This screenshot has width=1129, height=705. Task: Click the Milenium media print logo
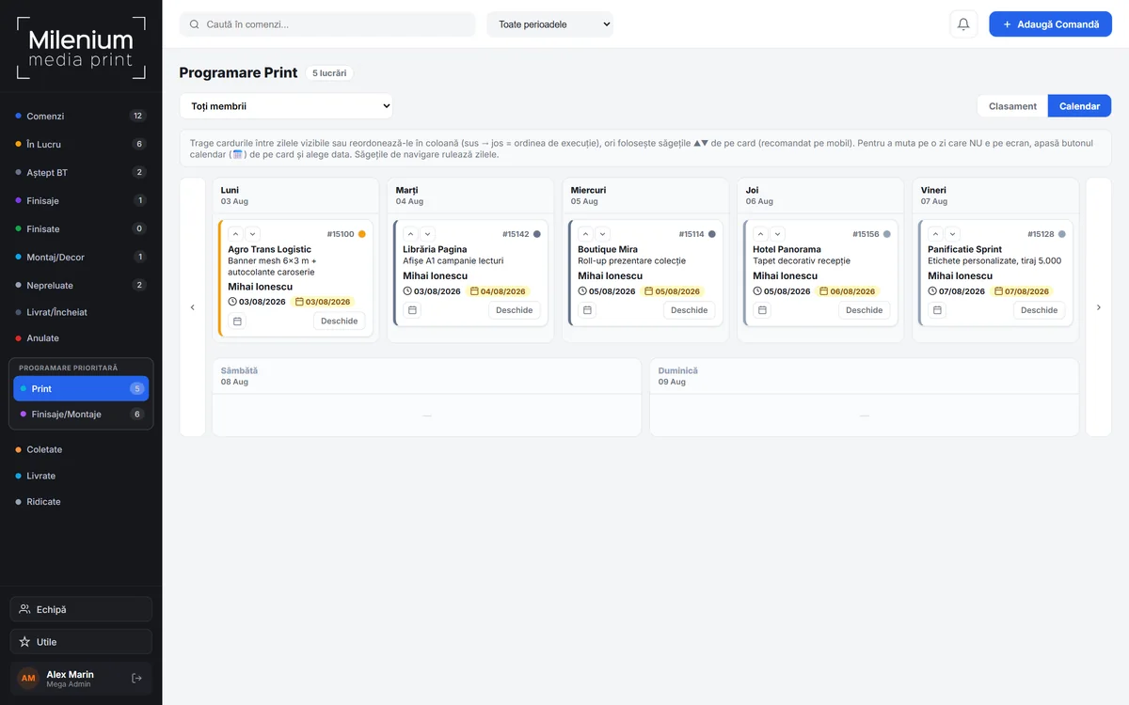coord(81,48)
